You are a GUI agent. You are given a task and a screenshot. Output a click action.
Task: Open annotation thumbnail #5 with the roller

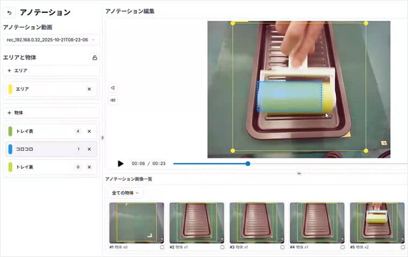pyautogui.click(x=377, y=223)
